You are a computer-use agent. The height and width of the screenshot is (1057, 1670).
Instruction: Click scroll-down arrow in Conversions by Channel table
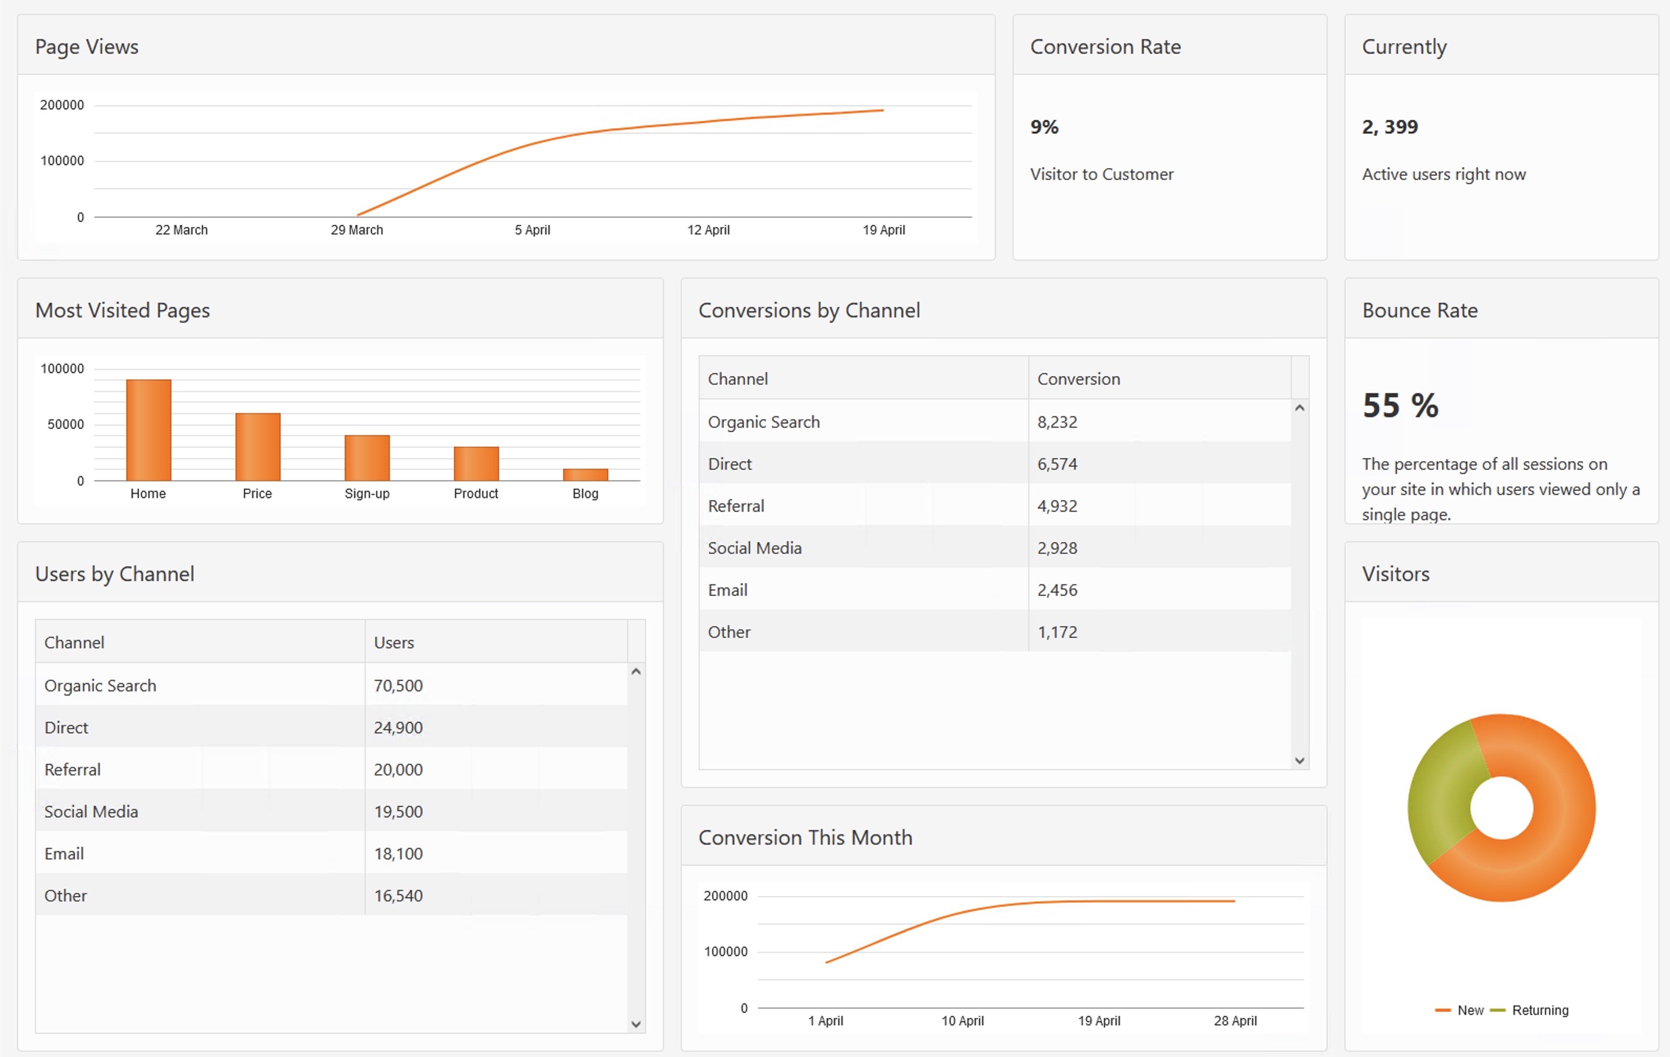coord(1300,761)
